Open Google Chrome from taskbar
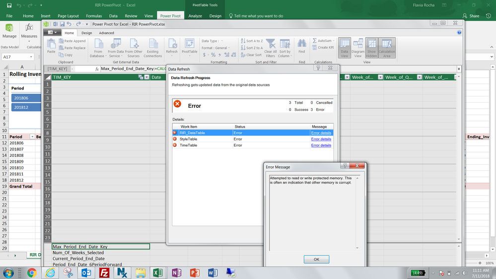496x279 pixels. 32,273
